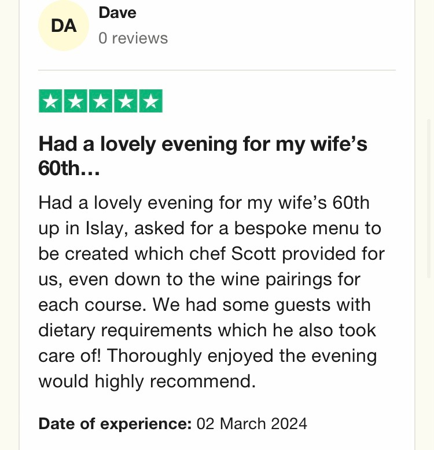
Task: Click the fifth green rating star
Action: pyautogui.click(x=150, y=101)
